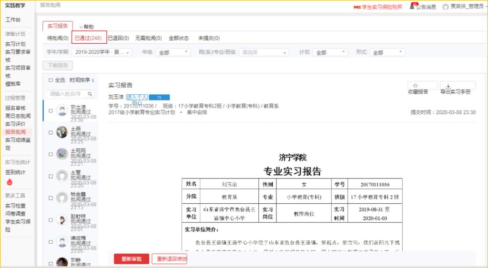The image size is (488, 268).
Task: Click the 重新退回修改 button
Action: pyautogui.click(x=169, y=259)
